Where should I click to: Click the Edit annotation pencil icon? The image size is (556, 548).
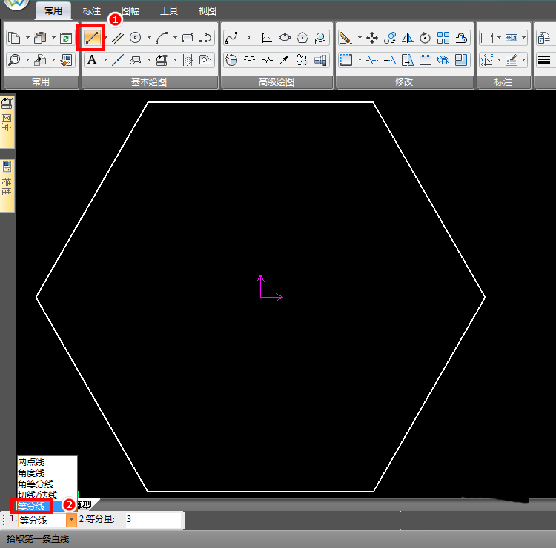pyautogui.click(x=512, y=60)
